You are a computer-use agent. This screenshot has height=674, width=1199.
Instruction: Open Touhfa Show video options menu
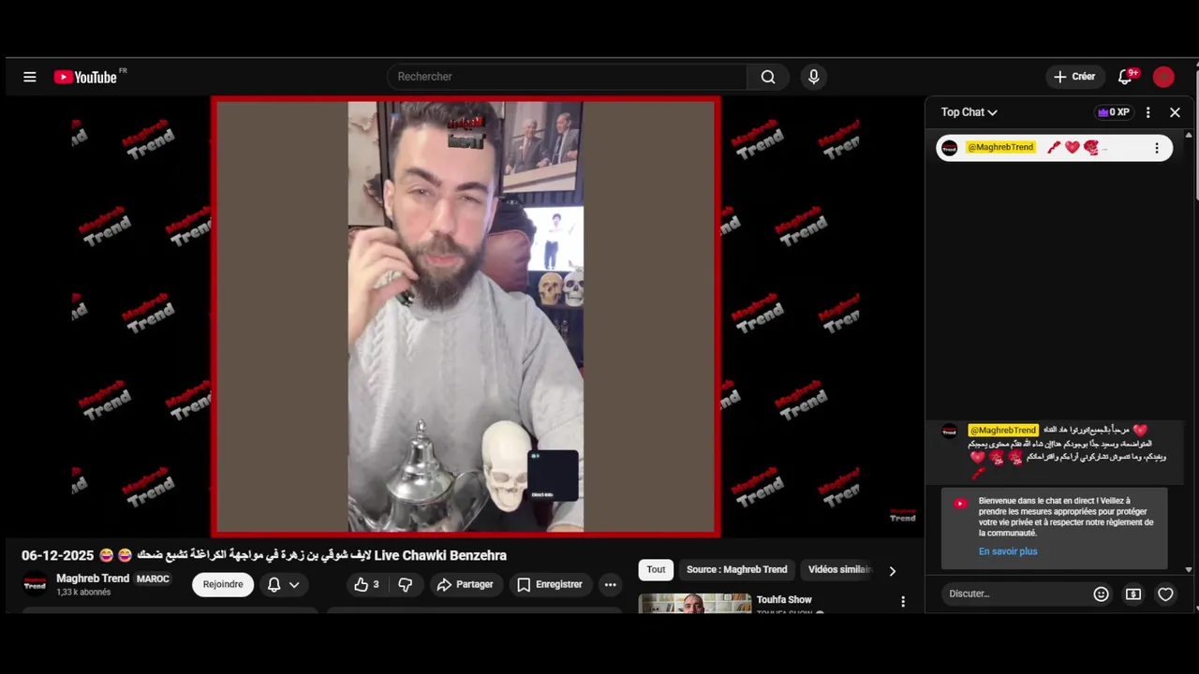903,601
